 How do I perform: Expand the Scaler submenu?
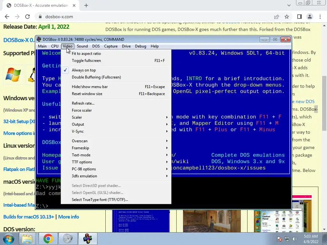coord(116,117)
